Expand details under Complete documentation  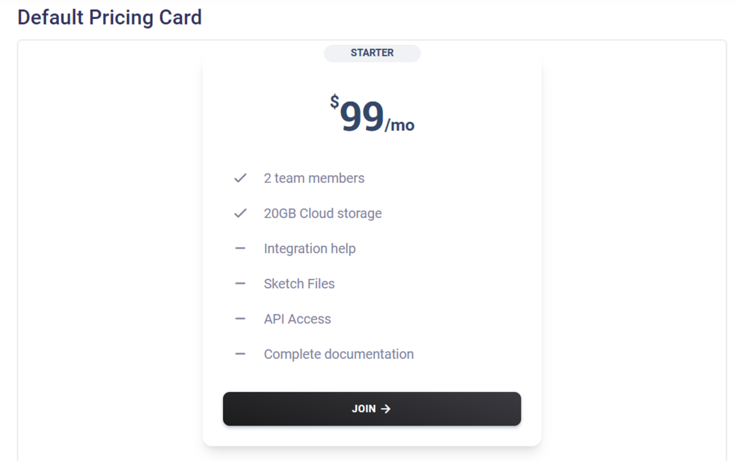point(338,354)
